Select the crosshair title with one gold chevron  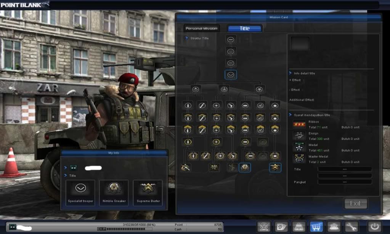pyautogui.click(x=216, y=117)
